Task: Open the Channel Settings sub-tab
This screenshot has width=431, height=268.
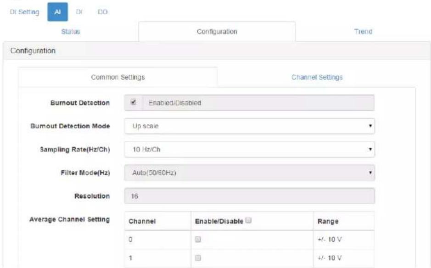Action: click(x=317, y=77)
